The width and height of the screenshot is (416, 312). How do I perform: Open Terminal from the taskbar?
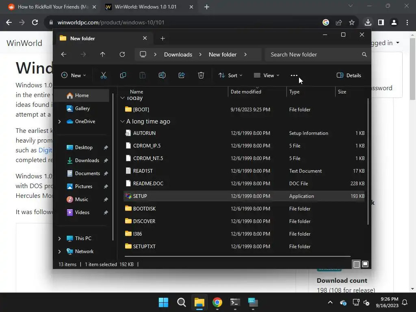tap(235, 302)
